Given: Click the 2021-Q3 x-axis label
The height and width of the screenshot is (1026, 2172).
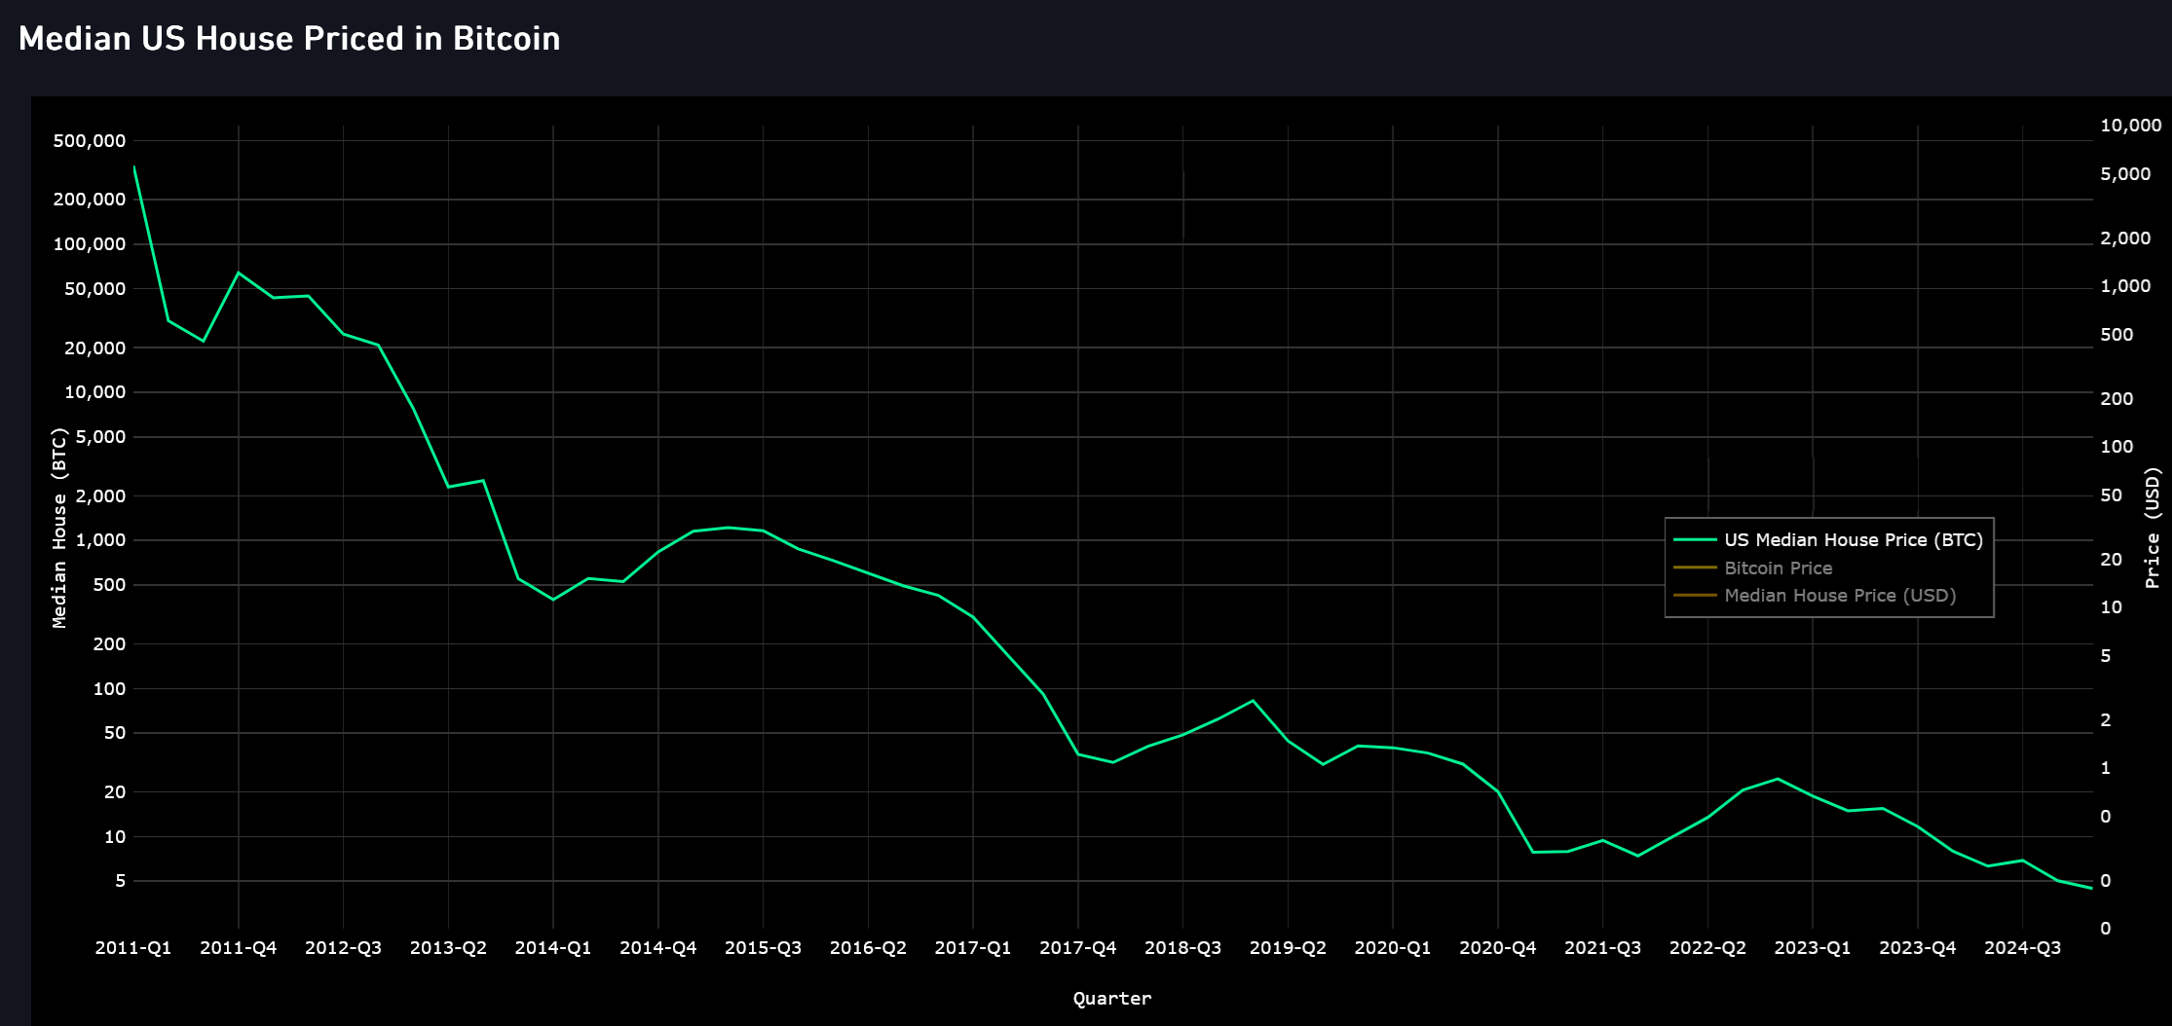Looking at the screenshot, I should (x=1603, y=948).
